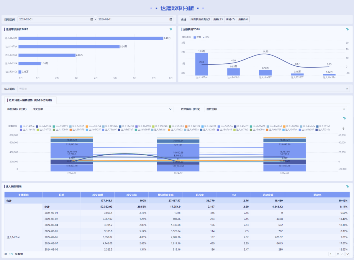Go to next table page arrow
This screenshot has width=354, height=260.
348,254
